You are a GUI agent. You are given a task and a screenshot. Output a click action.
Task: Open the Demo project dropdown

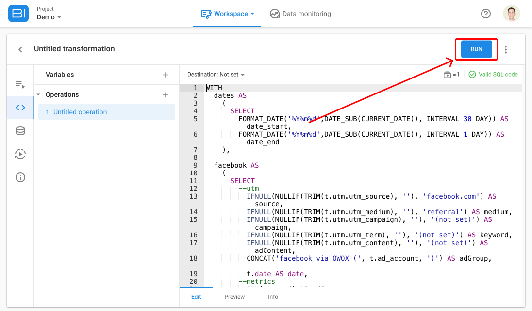pyautogui.click(x=49, y=17)
